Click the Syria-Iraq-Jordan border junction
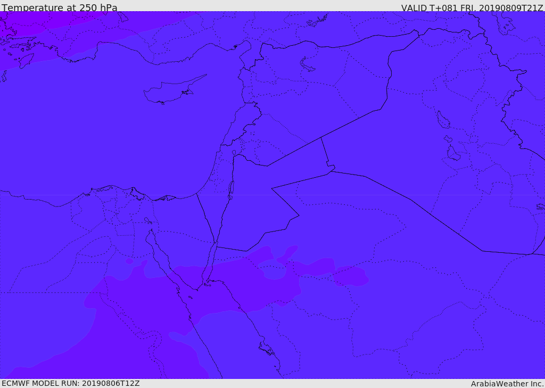Screen dimensions: 545x388 [321, 138]
